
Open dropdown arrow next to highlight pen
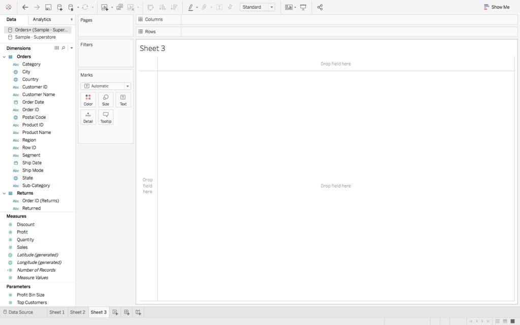tap(197, 7)
